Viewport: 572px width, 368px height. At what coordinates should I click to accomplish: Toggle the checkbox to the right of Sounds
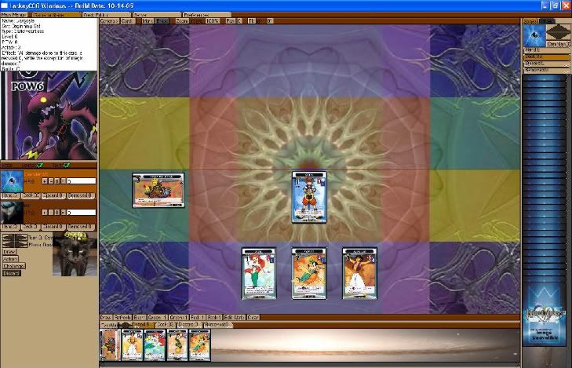tap(67, 166)
